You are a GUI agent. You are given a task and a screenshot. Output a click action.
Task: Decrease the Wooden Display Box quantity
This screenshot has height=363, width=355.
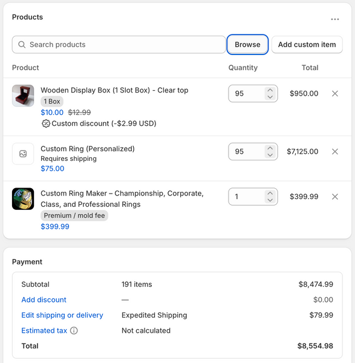tap(270, 97)
